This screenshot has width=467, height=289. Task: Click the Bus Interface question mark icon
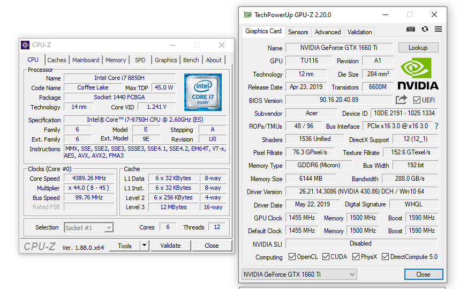coord(436,126)
